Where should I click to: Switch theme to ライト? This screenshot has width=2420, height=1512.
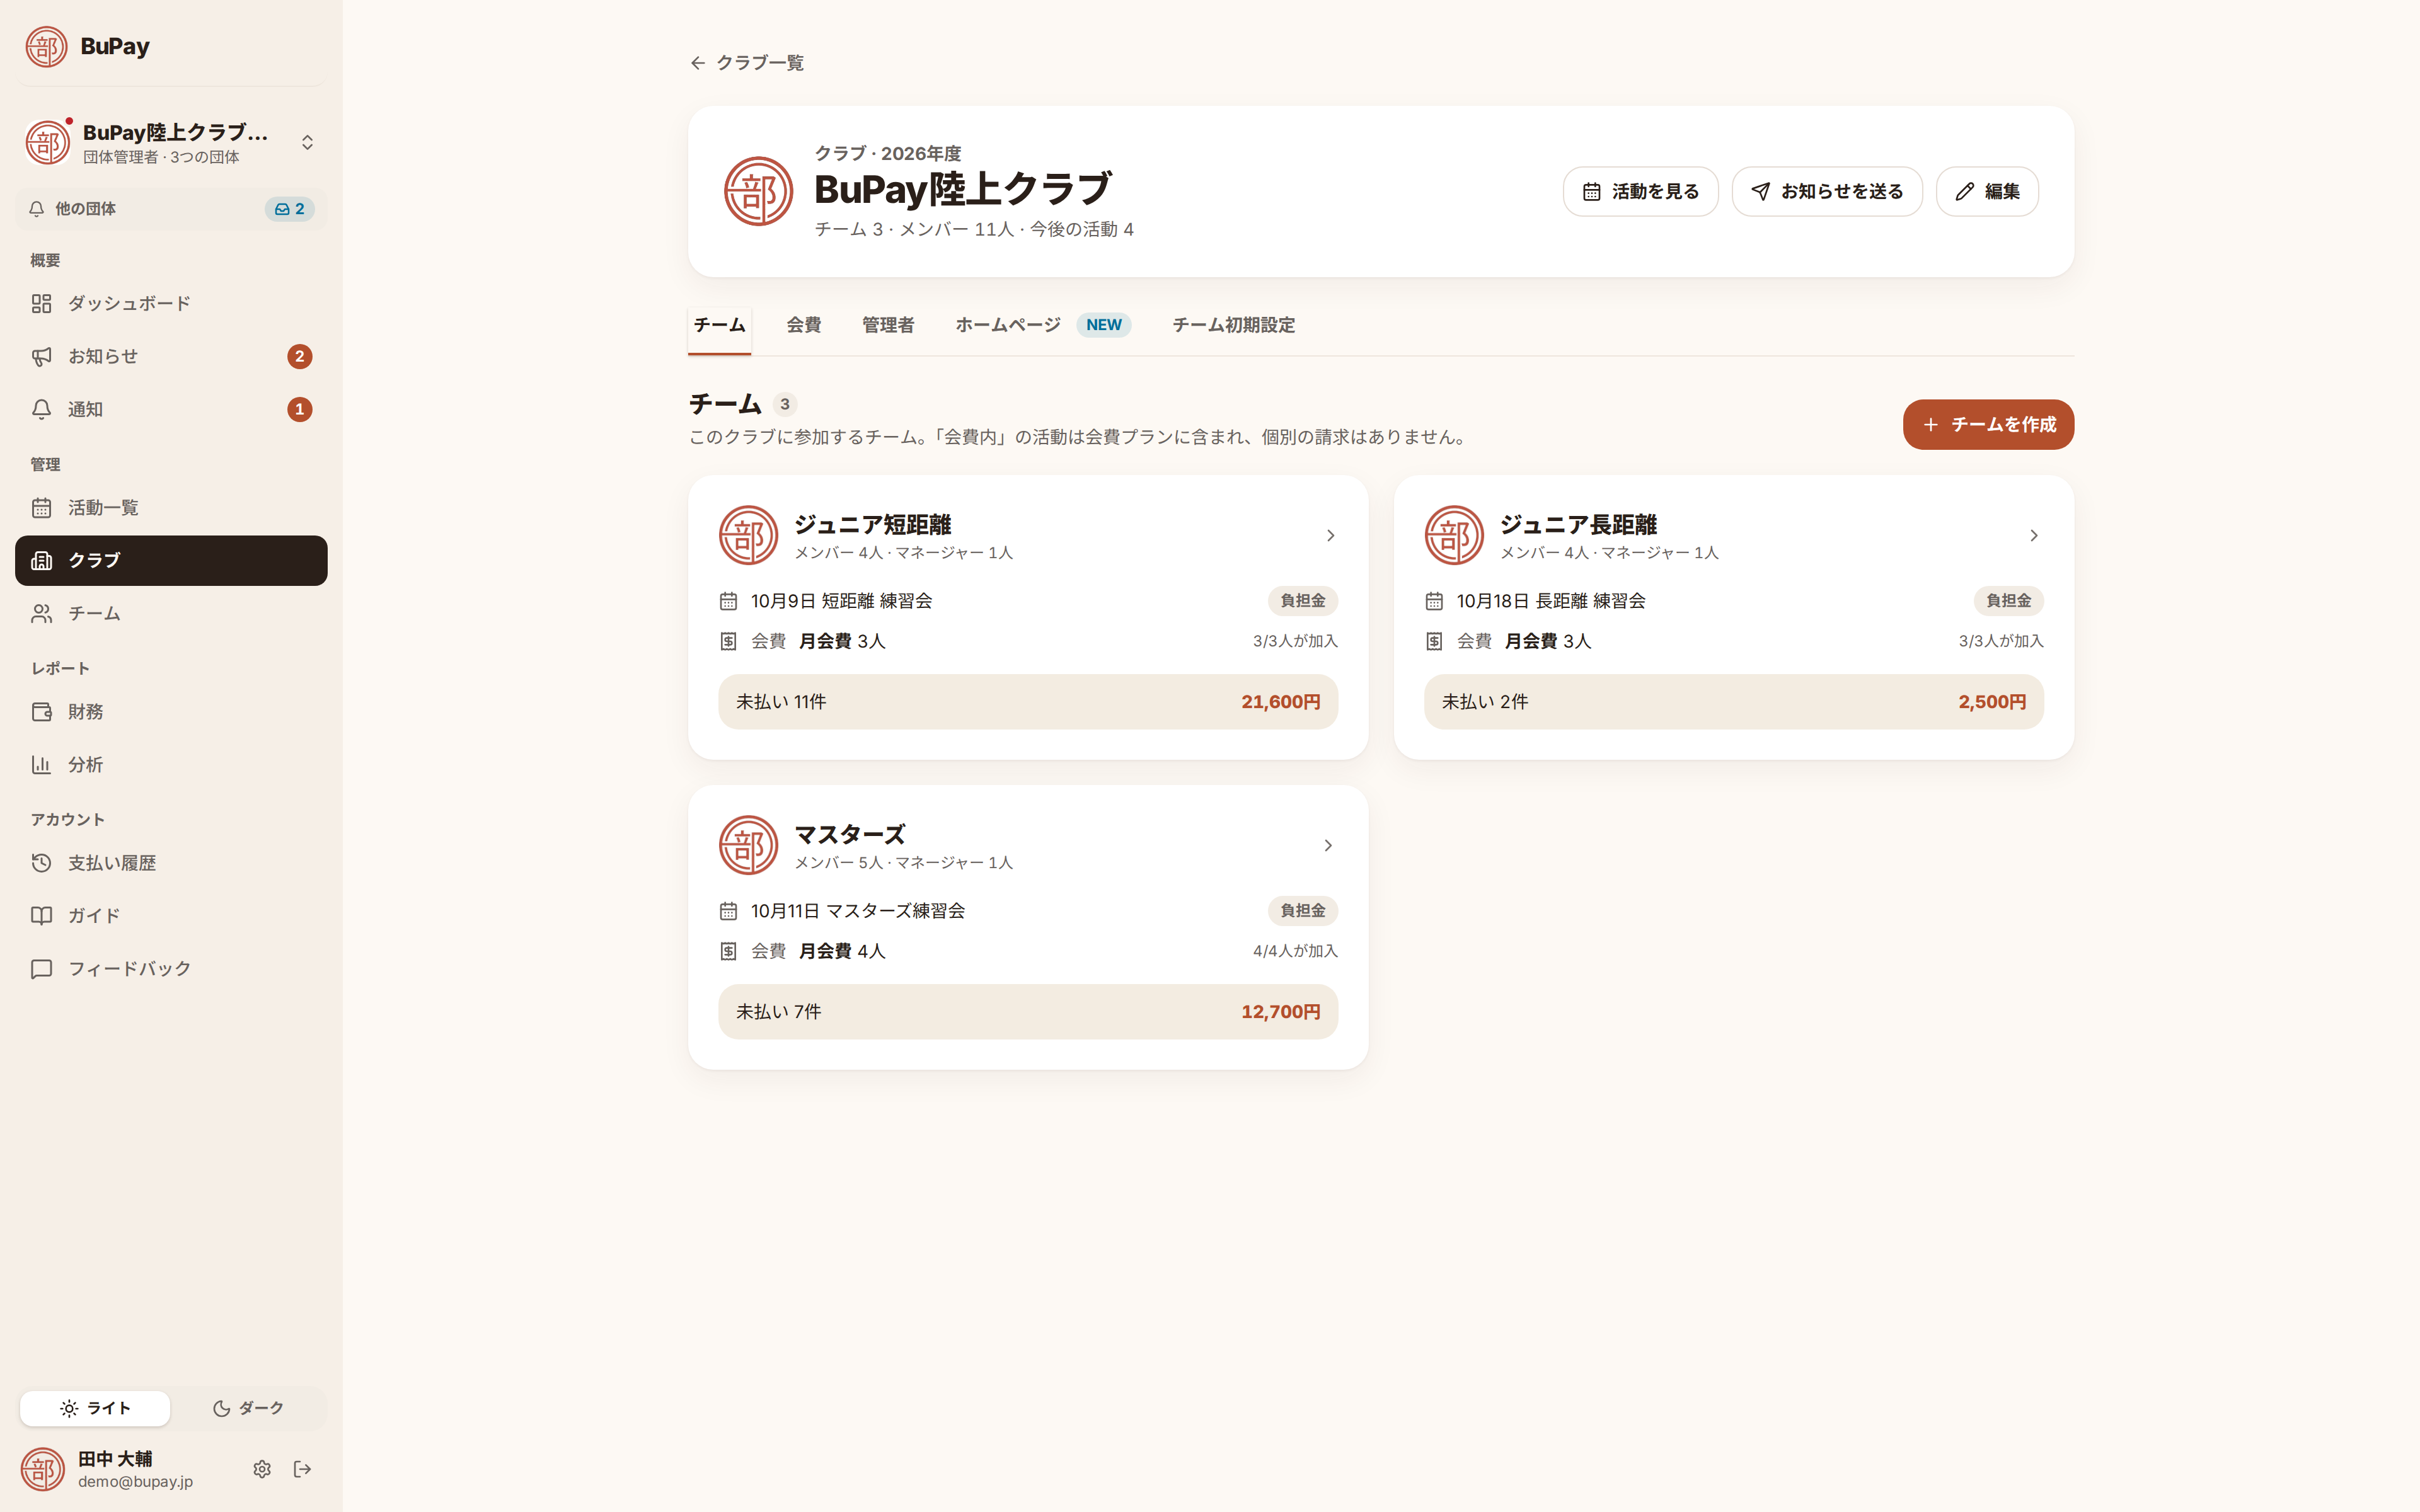95,1408
